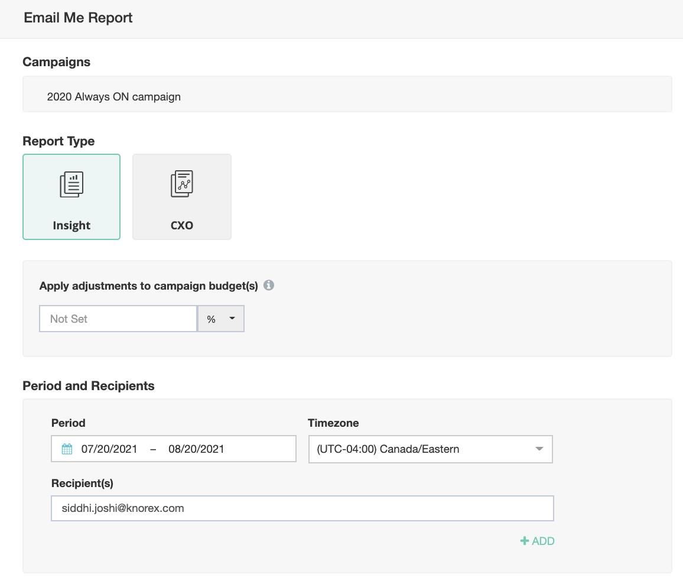Focus the Not Set budget adjustment field
The image size is (683, 584).
pos(118,319)
